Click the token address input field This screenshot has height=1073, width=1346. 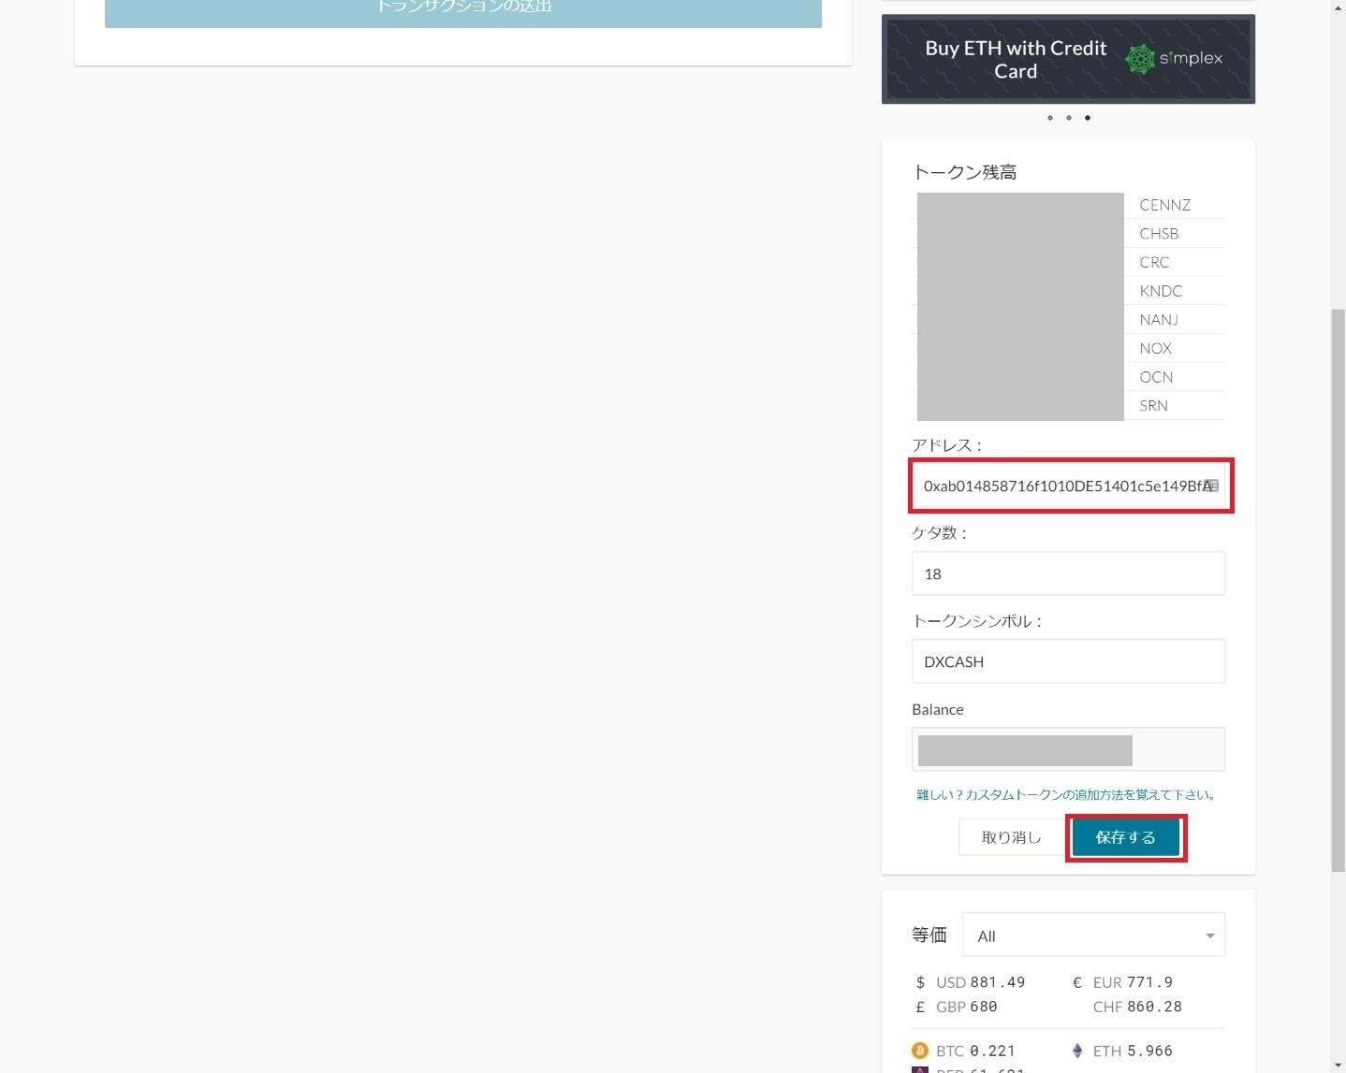[1069, 486]
